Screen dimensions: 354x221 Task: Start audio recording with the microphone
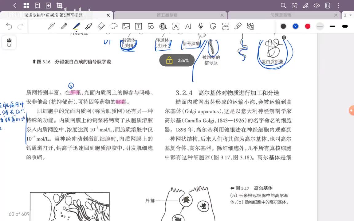201,26
